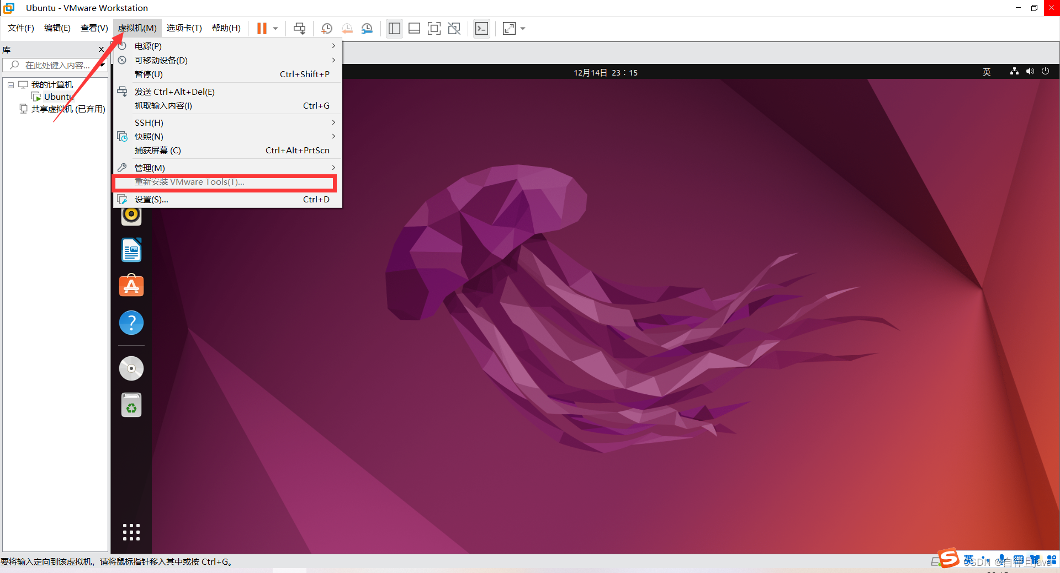Click the 虚拟机(M) menu
The image size is (1060, 573).
coord(137,28)
